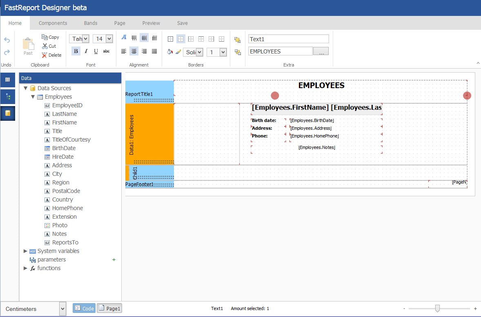Click the fill color bucket icon

(x=169, y=52)
